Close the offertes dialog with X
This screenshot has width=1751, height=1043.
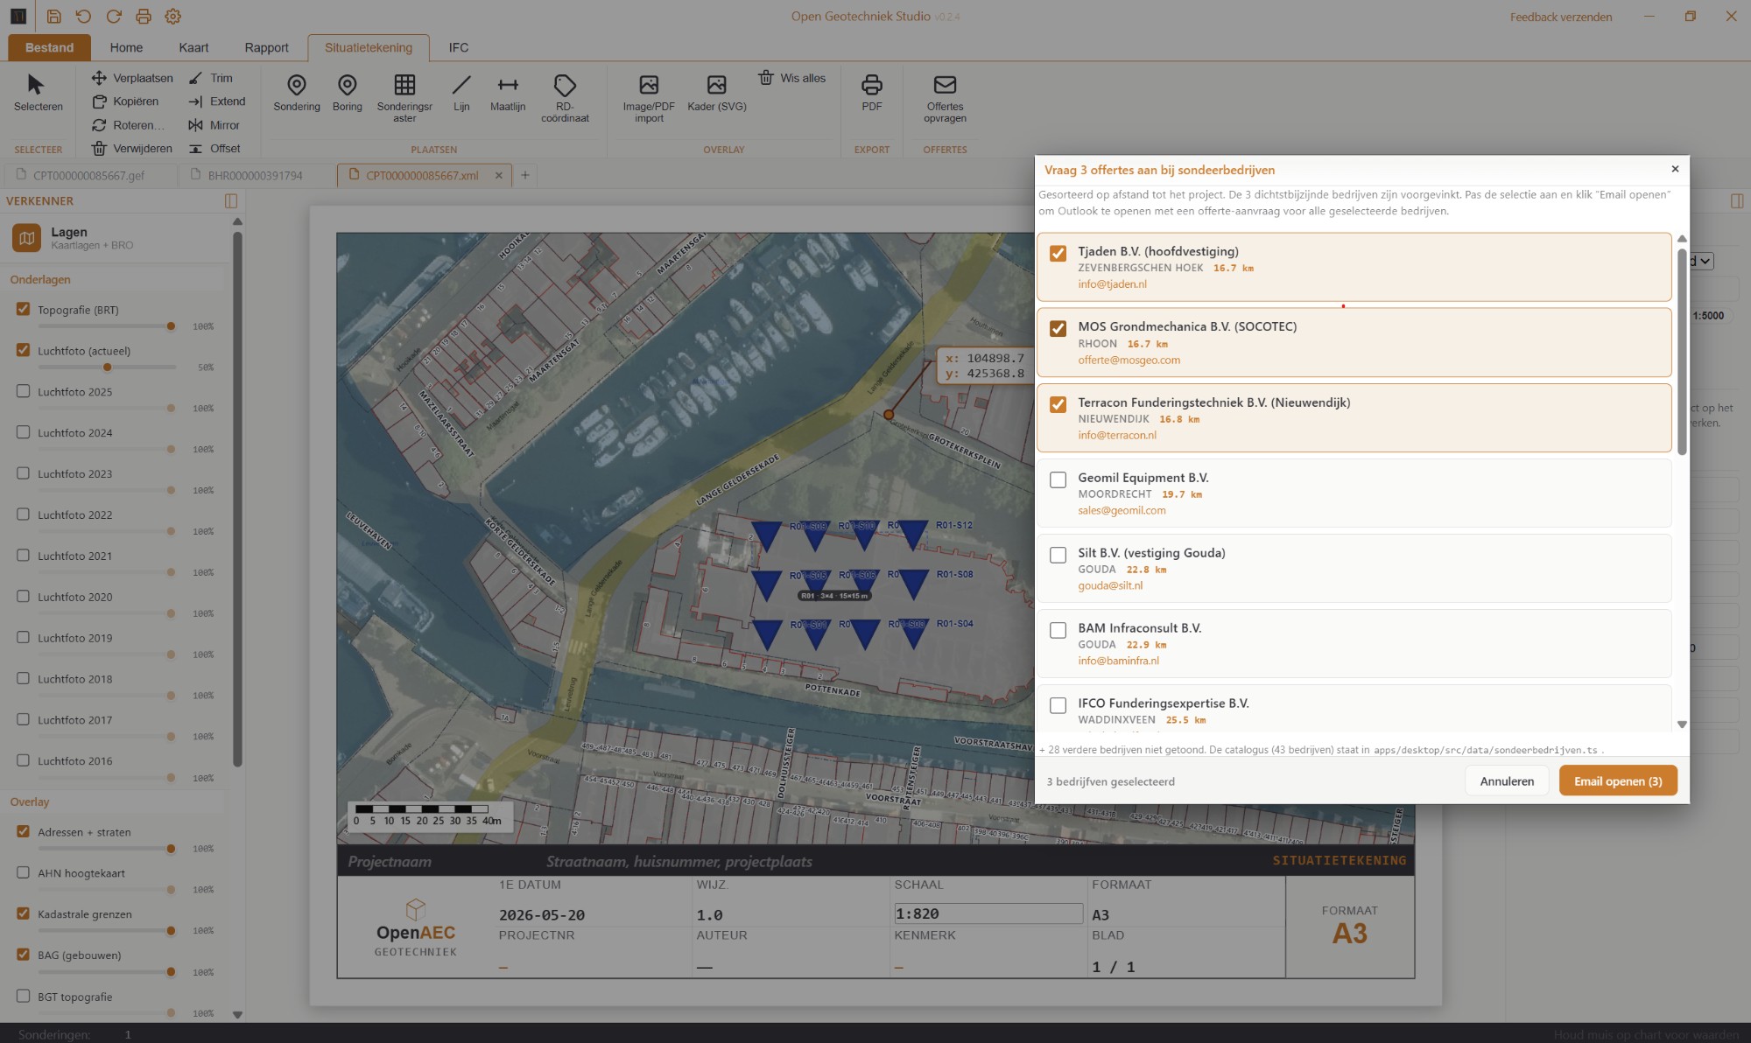pos(1675,169)
